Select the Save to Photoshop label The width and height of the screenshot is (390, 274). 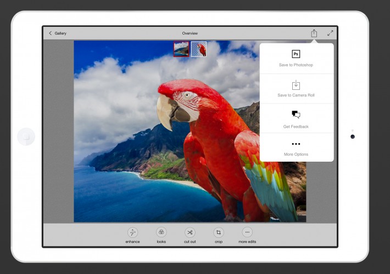(x=296, y=65)
